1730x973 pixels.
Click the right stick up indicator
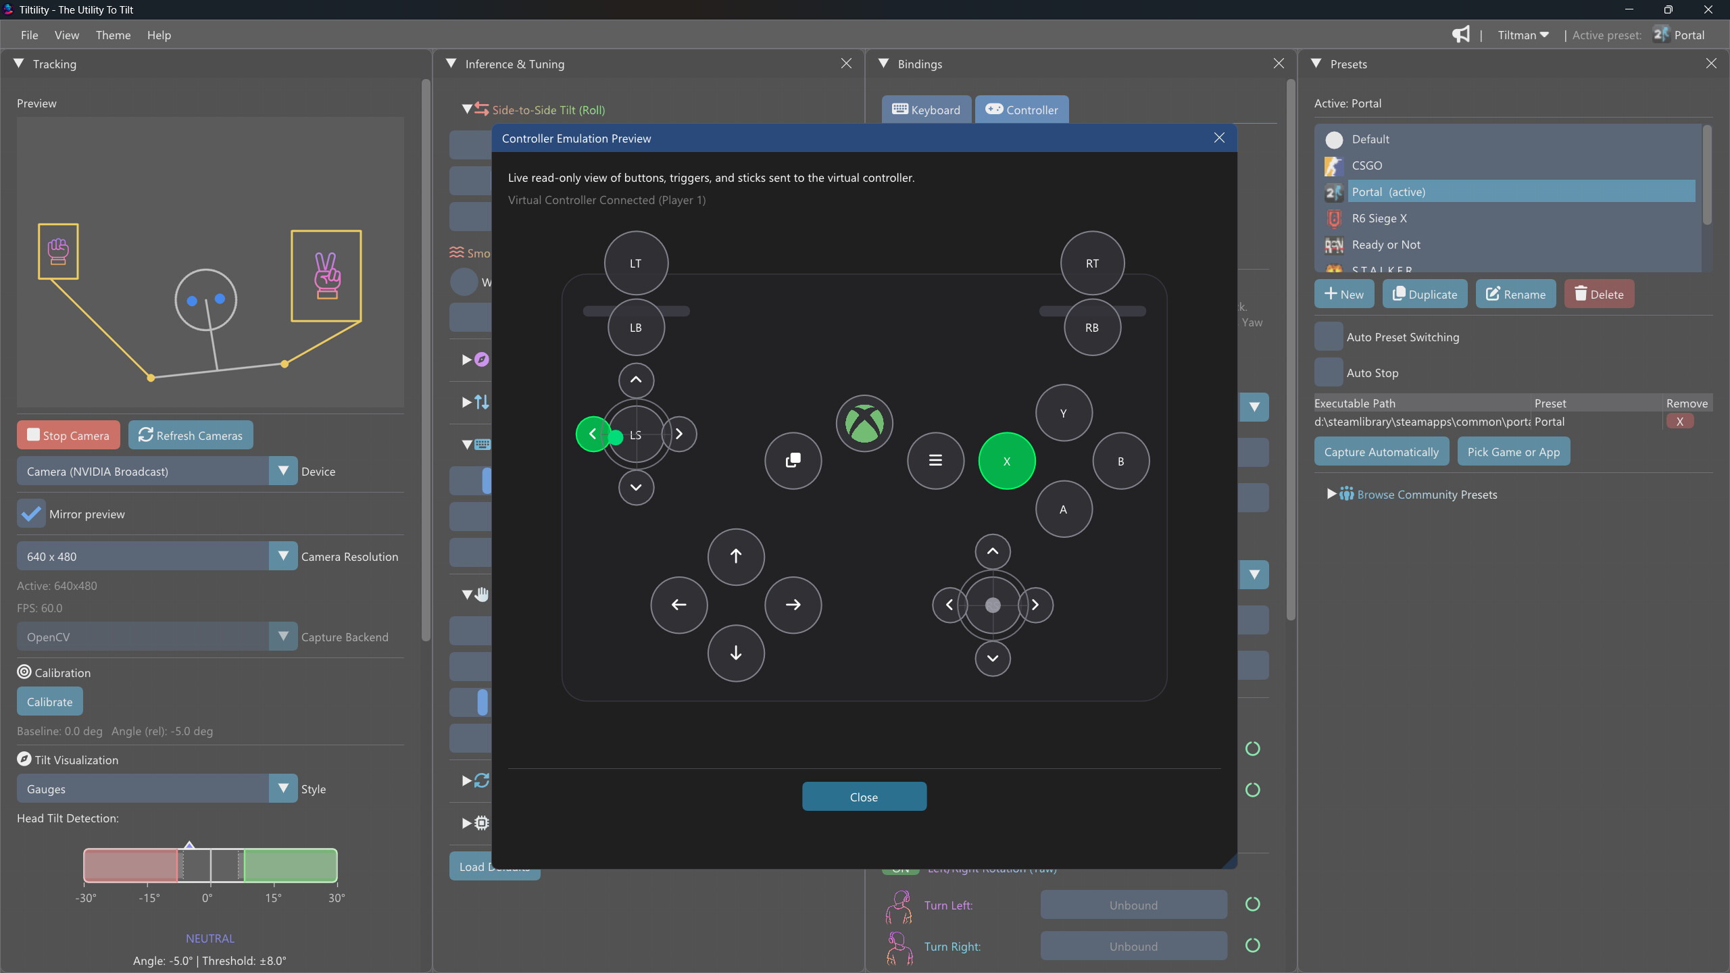click(993, 551)
